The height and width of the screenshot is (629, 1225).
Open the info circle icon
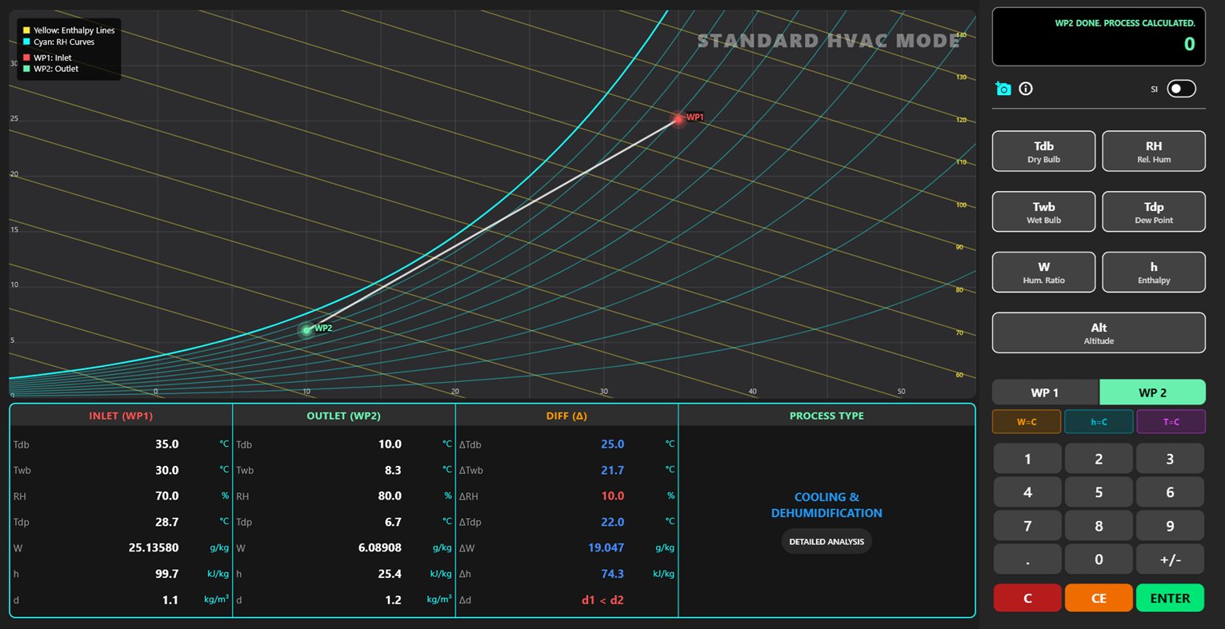(1026, 89)
